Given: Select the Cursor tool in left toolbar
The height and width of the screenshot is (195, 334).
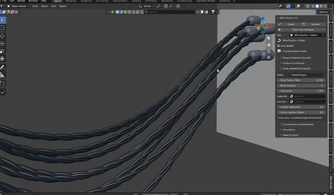Looking at the screenshot, I should tap(2, 28).
